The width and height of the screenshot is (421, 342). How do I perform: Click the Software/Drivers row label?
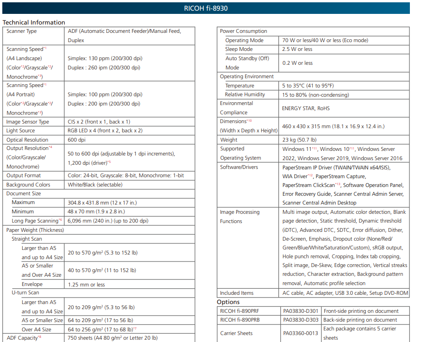point(239,167)
